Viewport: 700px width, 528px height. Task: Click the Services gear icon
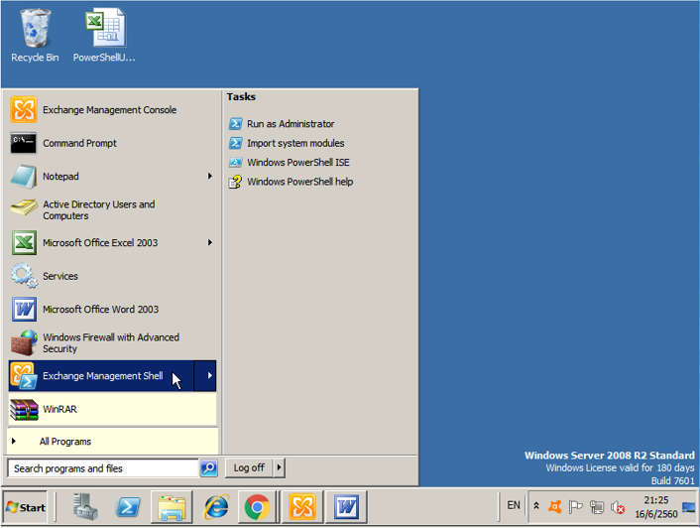tap(24, 276)
